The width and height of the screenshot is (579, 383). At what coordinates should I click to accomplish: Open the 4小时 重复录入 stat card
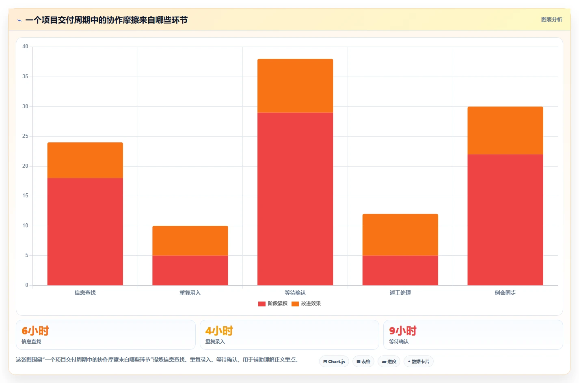pyautogui.click(x=289, y=335)
